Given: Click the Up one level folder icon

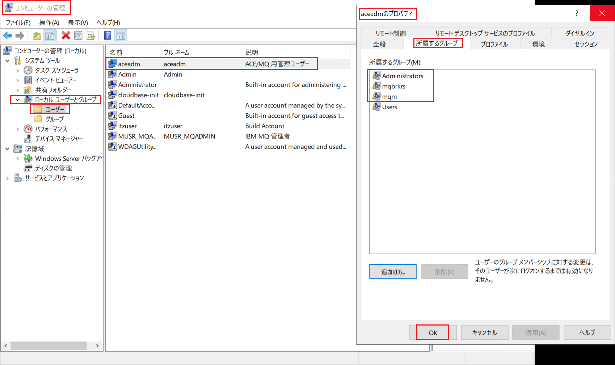Looking at the screenshot, I should (37, 35).
